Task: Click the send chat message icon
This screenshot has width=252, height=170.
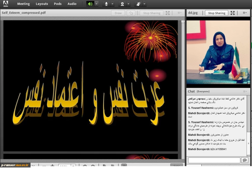Action: pos(245,160)
